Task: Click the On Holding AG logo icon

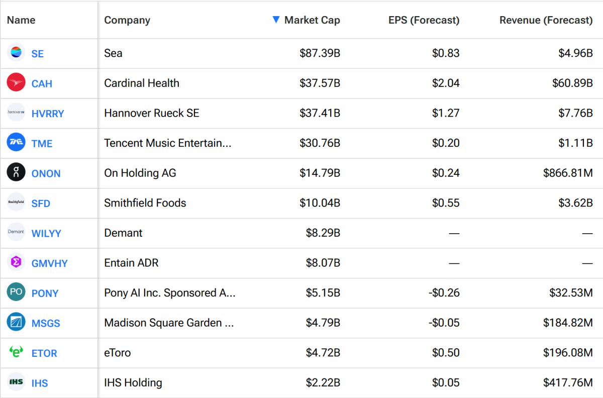Action: click(16, 173)
